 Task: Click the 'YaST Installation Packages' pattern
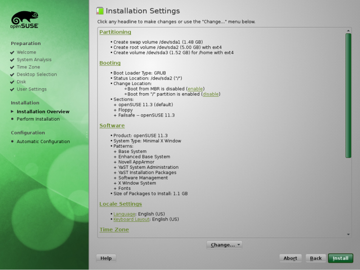147,173
